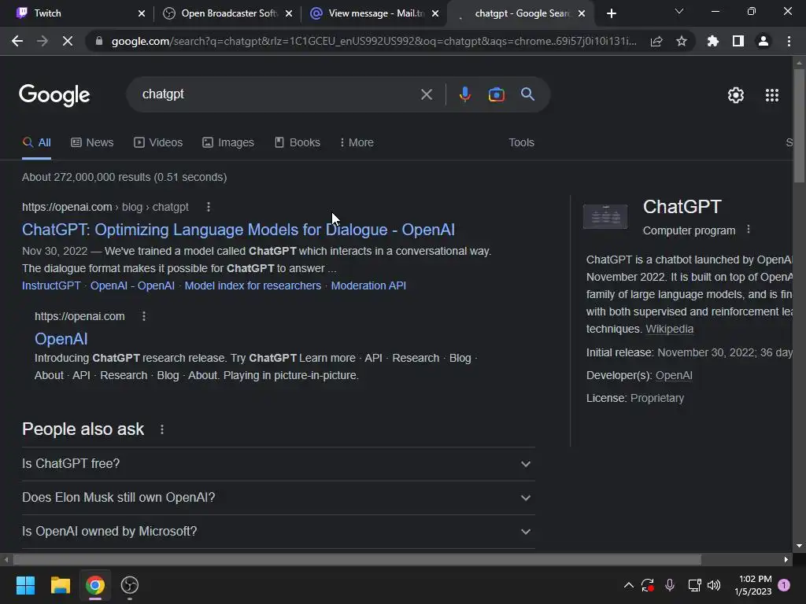
Task: Click the vertical page scrollbar thumb
Action: click(799, 126)
